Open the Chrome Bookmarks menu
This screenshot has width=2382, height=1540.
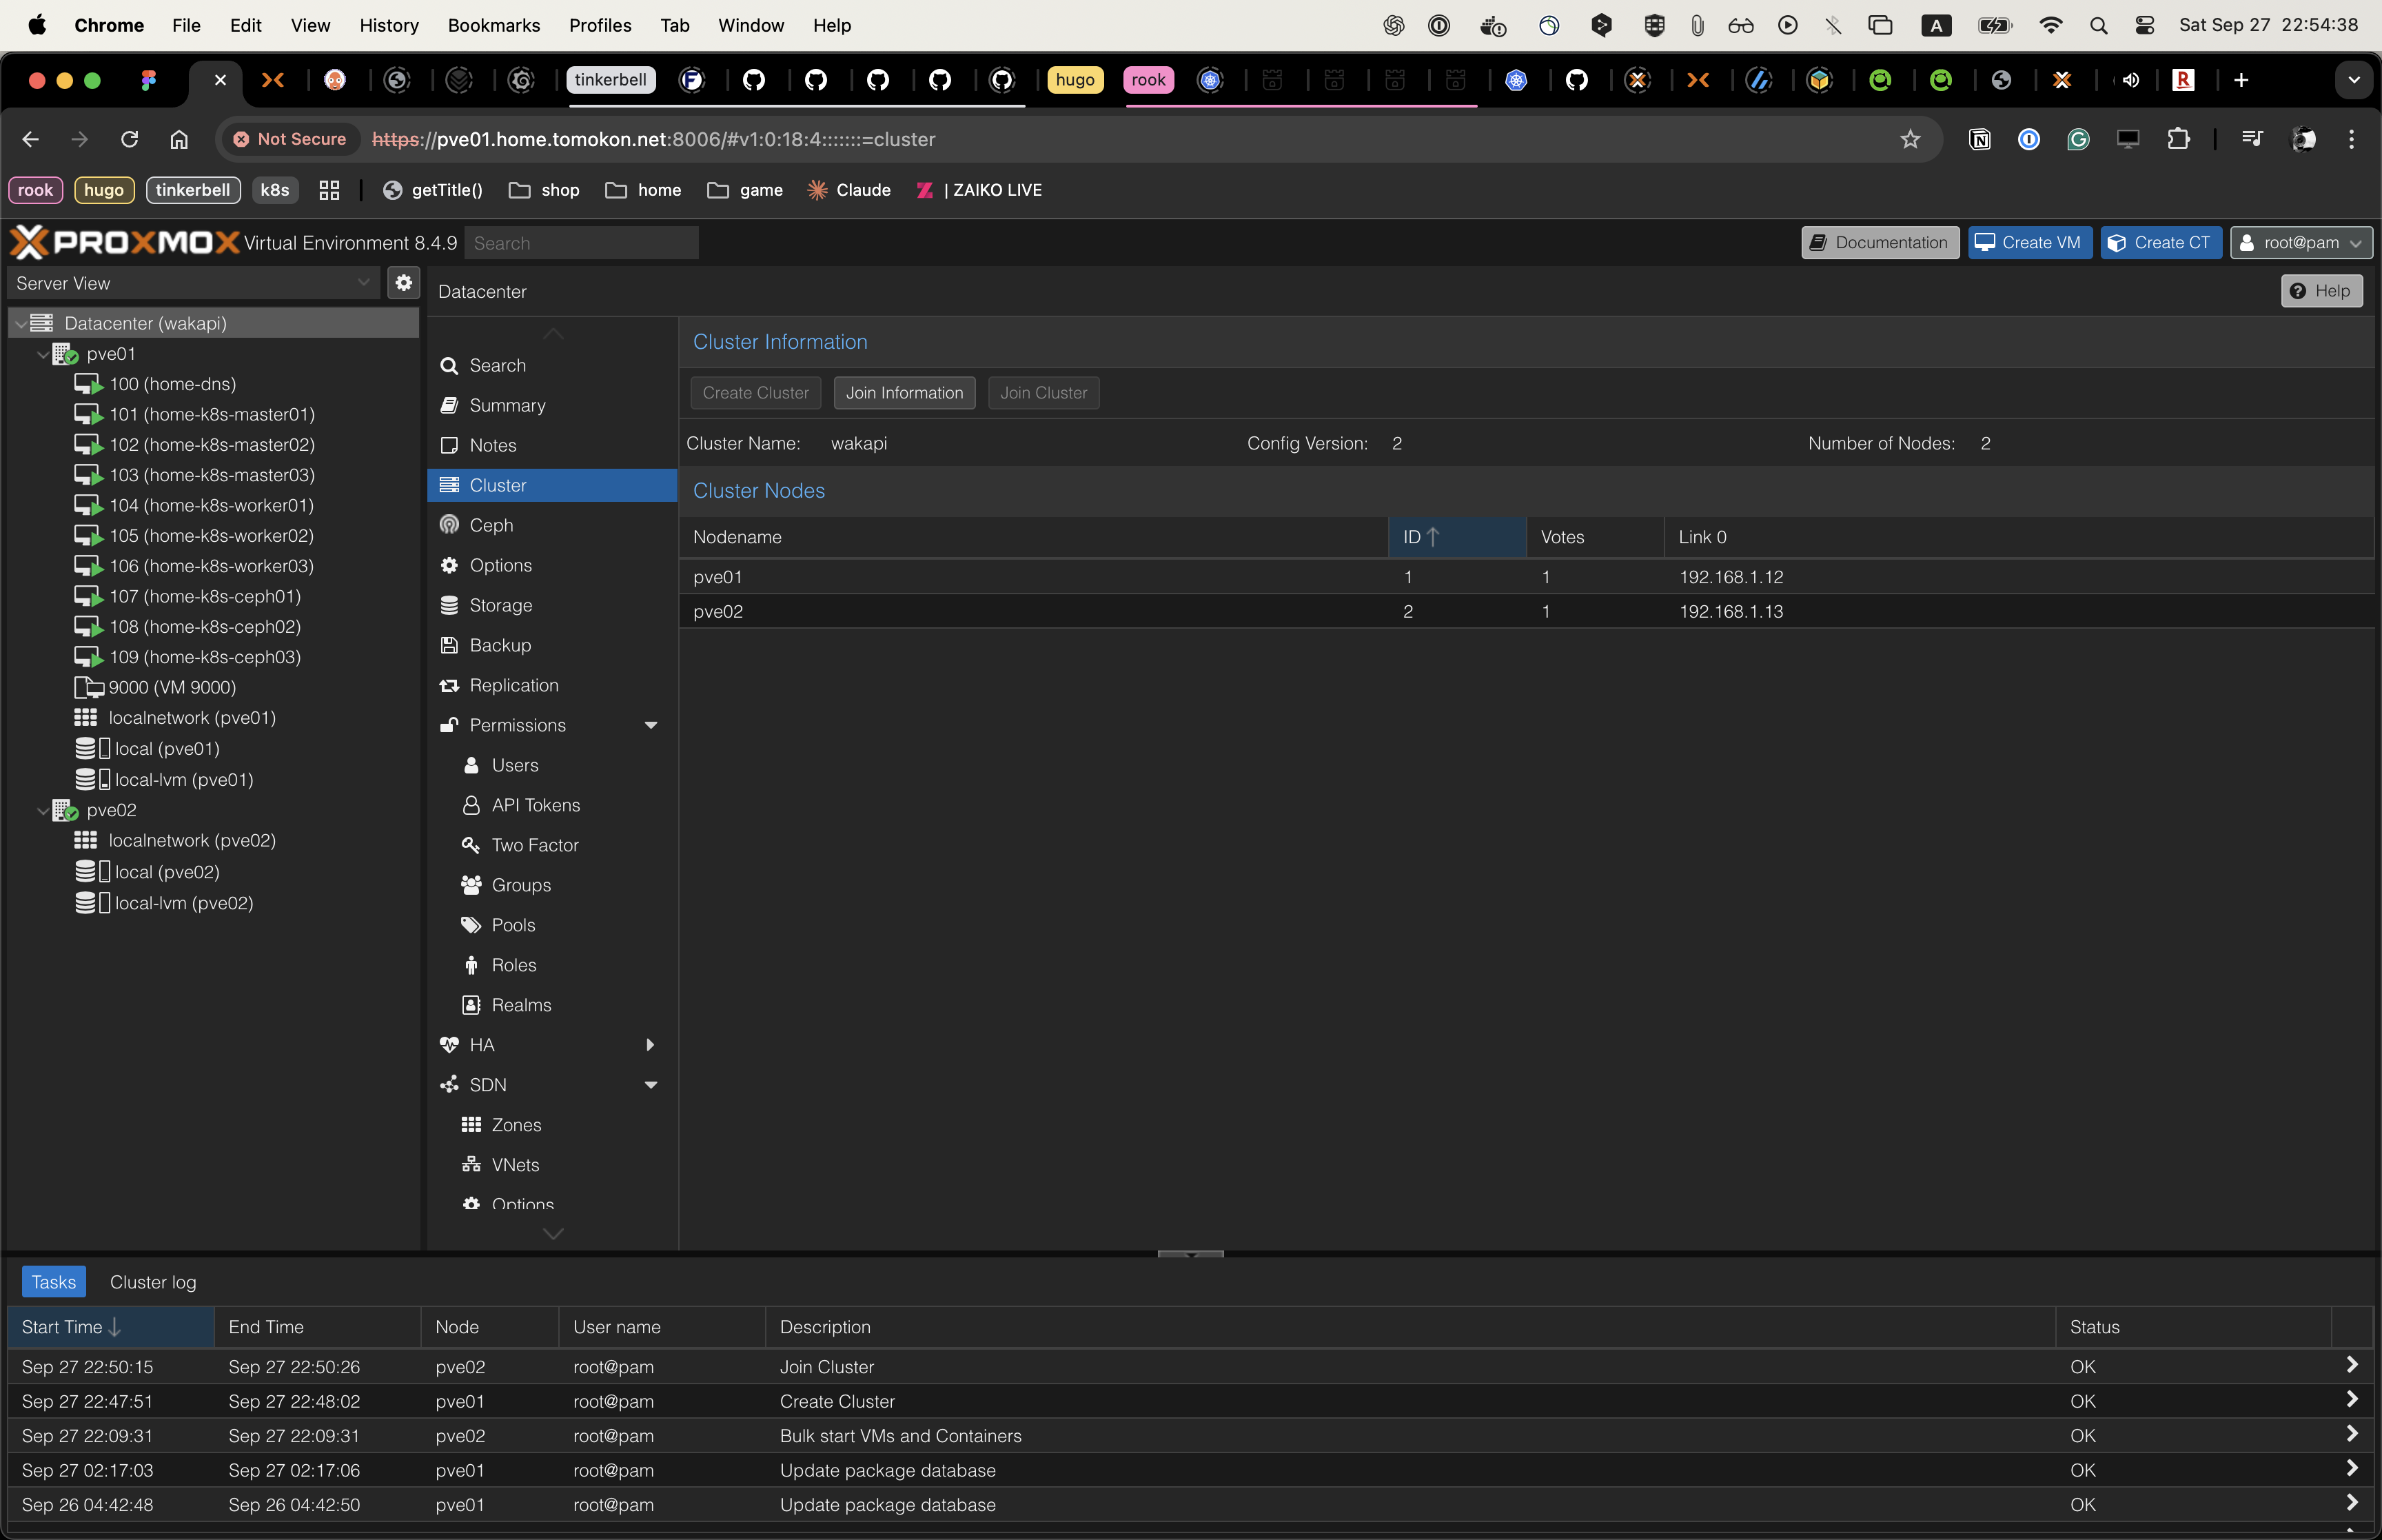[x=493, y=25]
